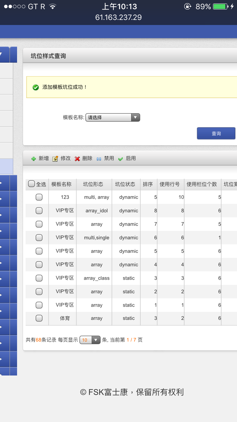Click the red X 删除 icon
This screenshot has height=422, width=237.
point(77,159)
